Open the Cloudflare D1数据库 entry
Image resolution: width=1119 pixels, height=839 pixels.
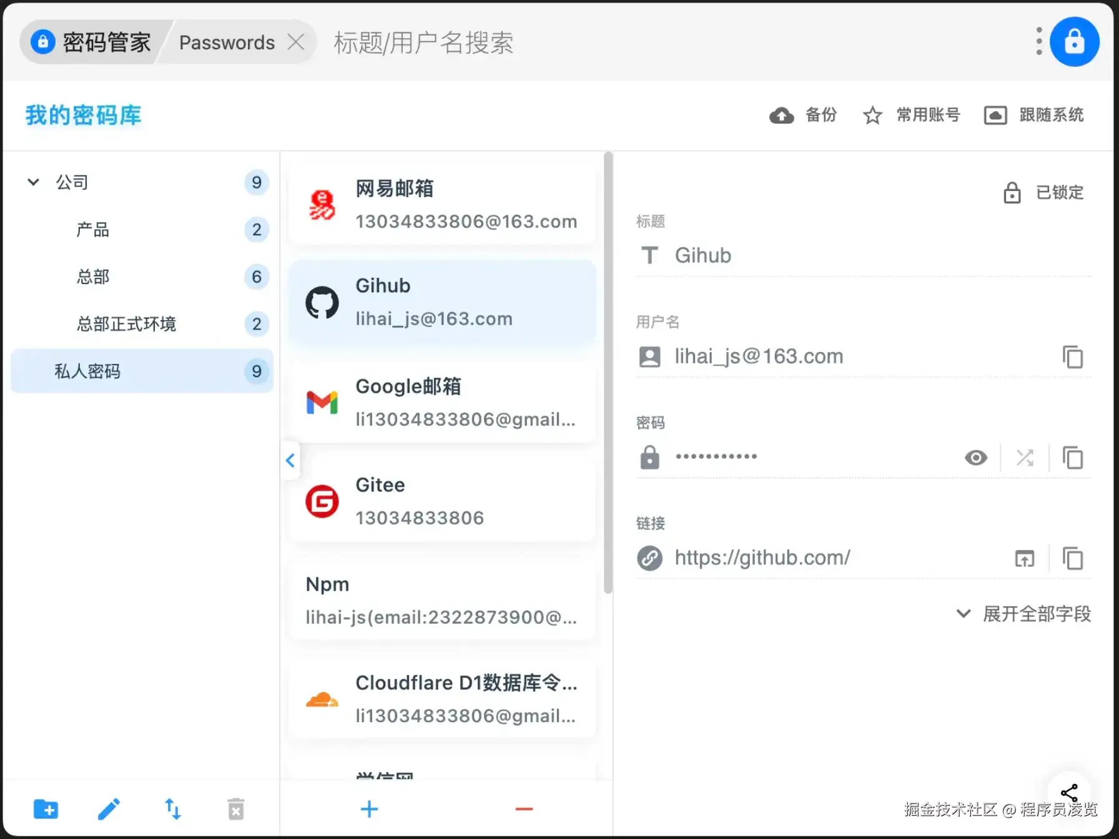point(442,699)
